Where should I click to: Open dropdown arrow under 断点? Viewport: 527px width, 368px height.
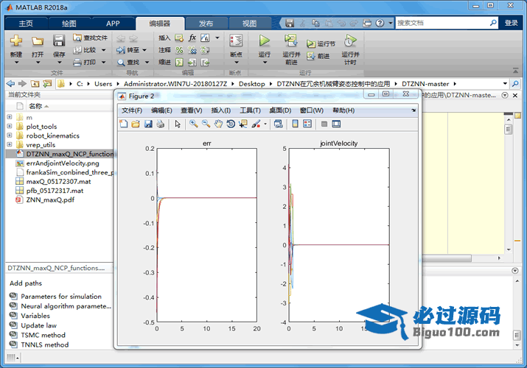236,63
